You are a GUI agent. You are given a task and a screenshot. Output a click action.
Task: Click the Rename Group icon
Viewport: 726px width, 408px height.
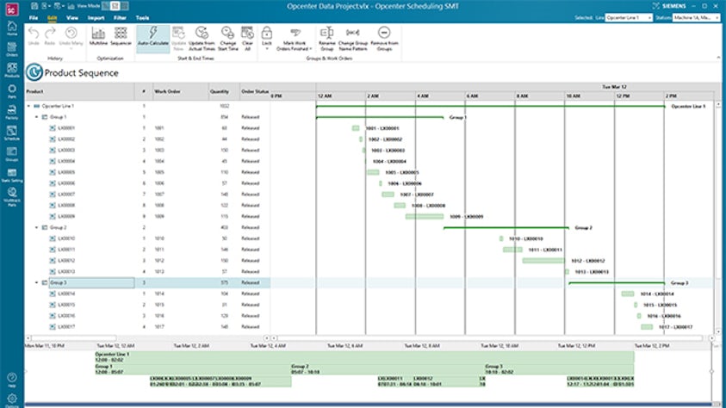[x=327, y=38]
